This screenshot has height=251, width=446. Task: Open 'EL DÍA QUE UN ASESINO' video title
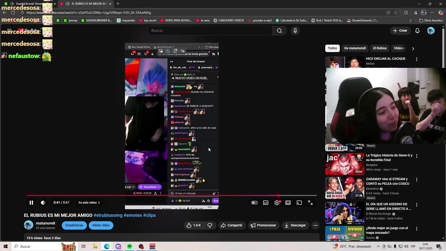[389, 206]
